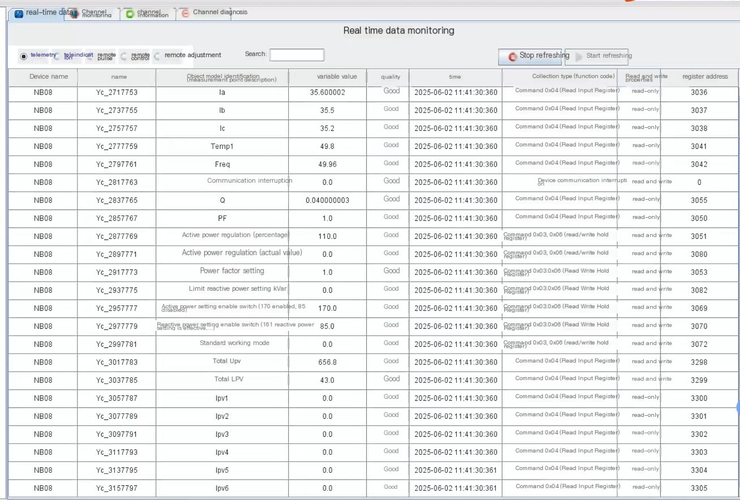Select the teleindication radio button
740x500 pixels.
coord(57,56)
